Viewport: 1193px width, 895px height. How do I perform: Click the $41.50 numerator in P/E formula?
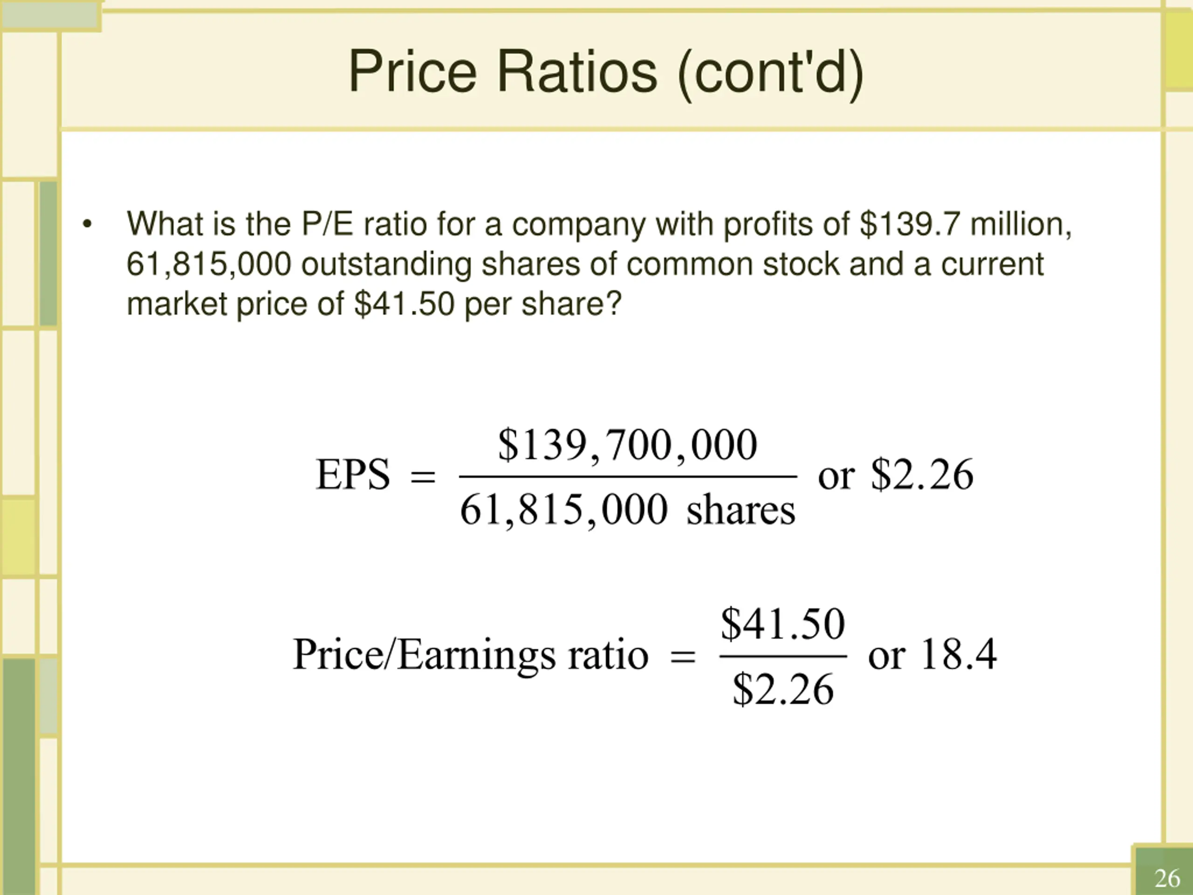point(783,623)
